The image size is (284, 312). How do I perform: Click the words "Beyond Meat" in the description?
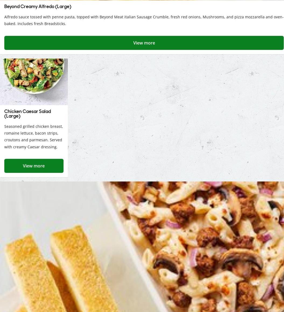(x=111, y=17)
